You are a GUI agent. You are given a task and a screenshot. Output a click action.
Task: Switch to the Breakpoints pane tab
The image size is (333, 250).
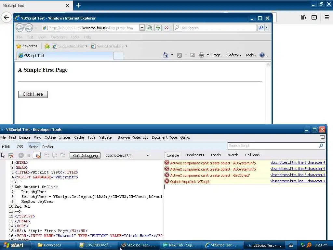click(x=195, y=155)
